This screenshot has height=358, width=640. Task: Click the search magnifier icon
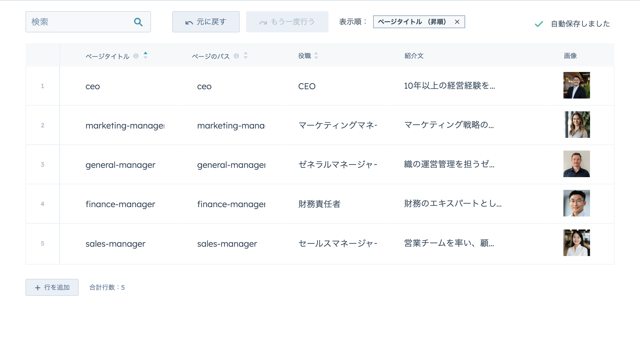coord(138,22)
